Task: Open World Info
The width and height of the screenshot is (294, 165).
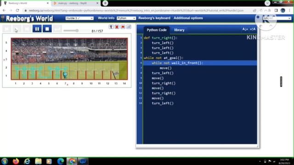Action: (106, 18)
